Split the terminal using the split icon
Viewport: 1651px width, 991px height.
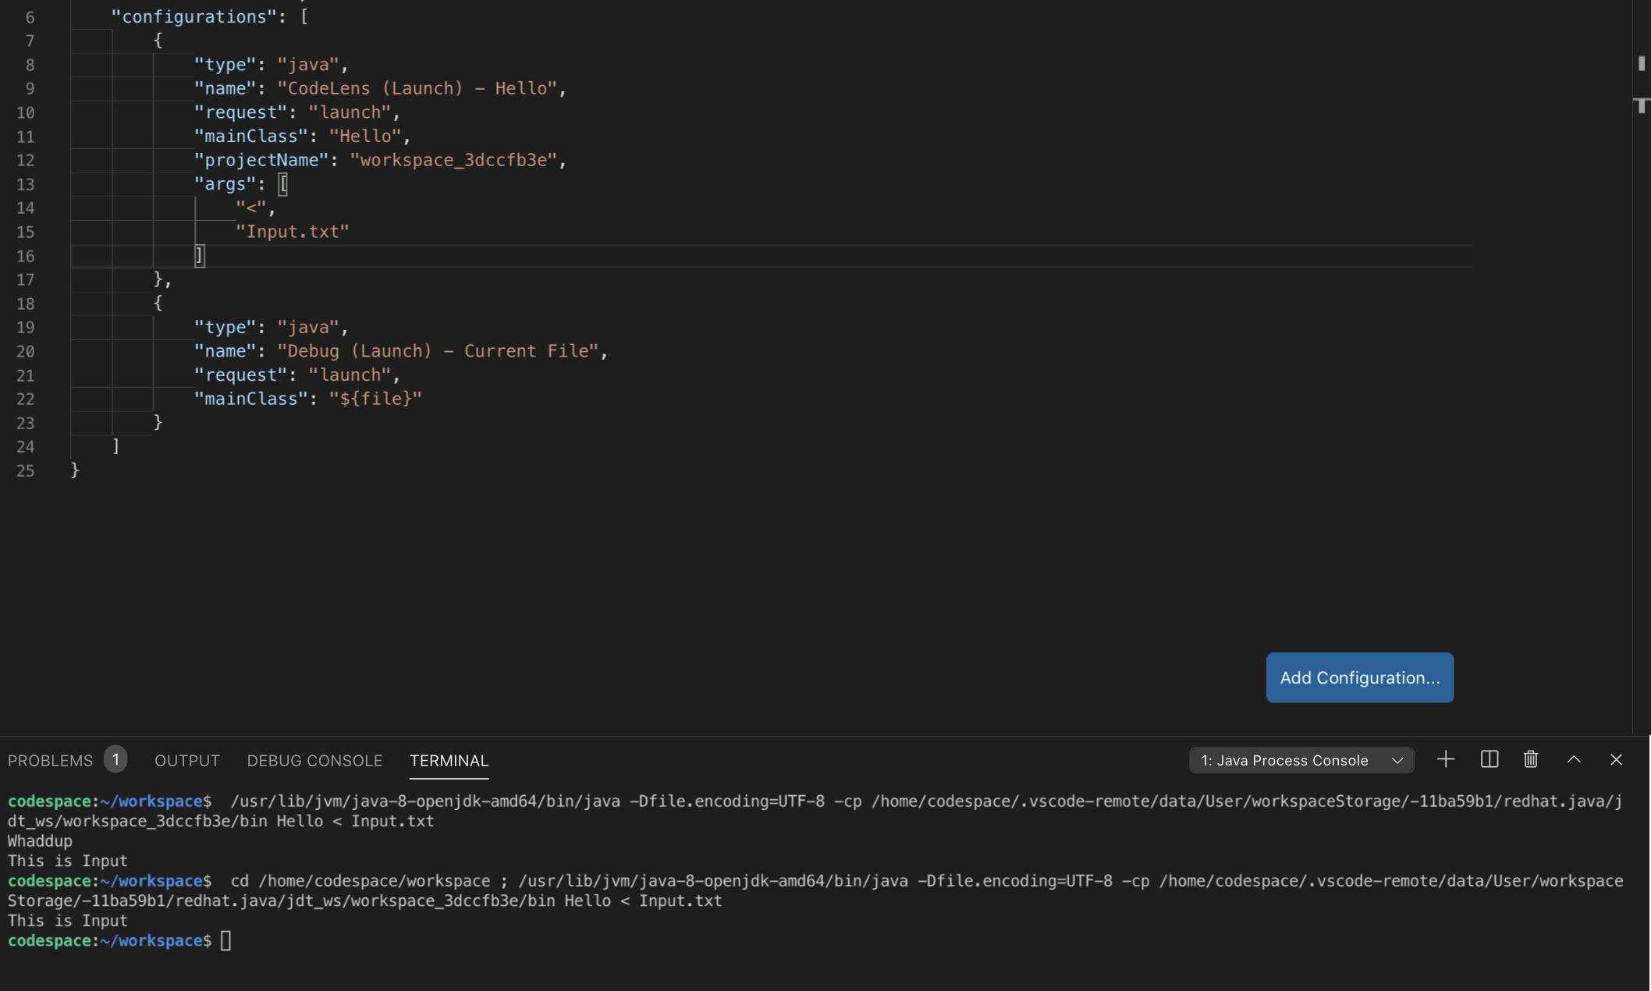point(1489,759)
